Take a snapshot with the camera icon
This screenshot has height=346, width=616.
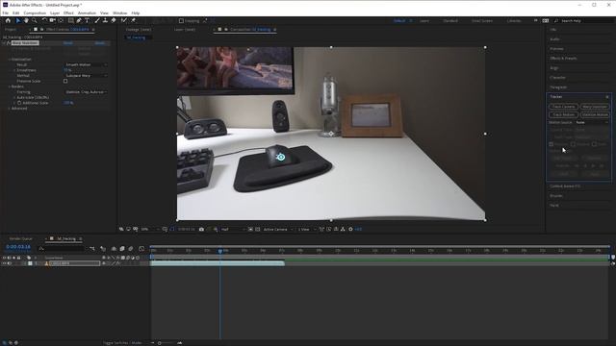201,229
